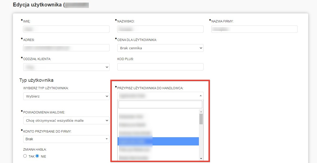This screenshot has height=163, width=317.
Task: Click the scroll up arrow in handlowiec list
Action: 201,111
